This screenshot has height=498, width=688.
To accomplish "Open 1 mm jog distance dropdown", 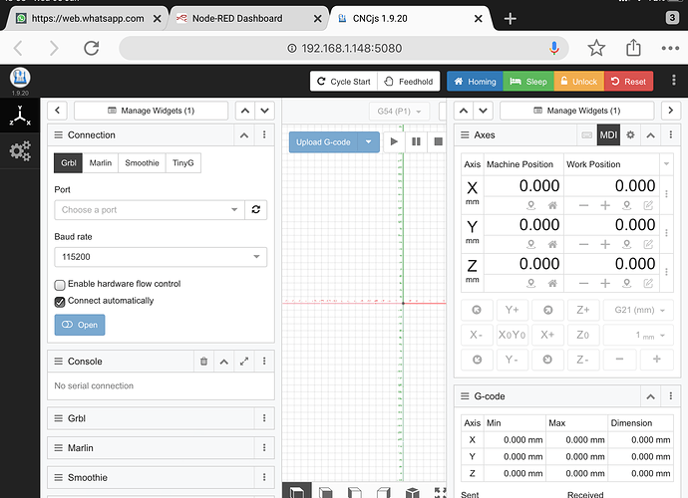I will click(638, 335).
